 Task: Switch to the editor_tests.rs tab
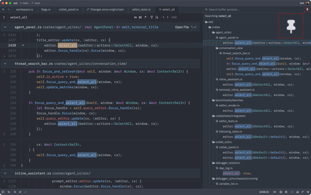141,9
